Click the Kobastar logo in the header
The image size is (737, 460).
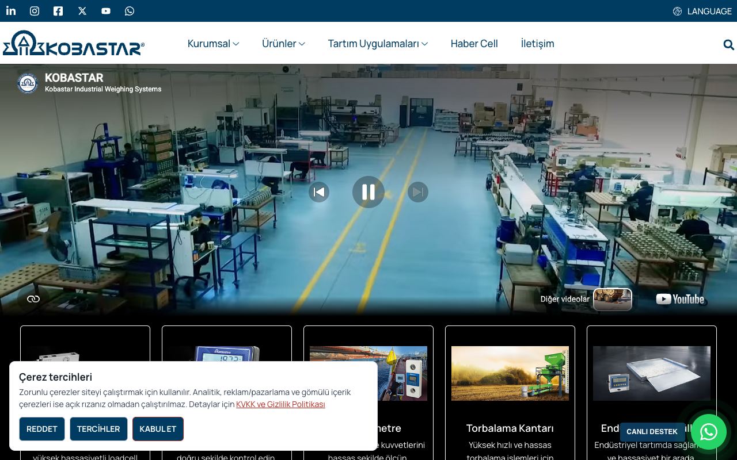[74, 43]
